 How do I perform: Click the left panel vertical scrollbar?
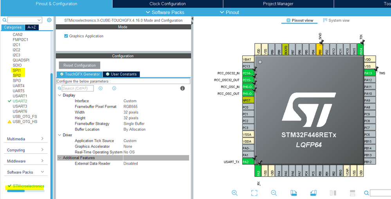pyautogui.click(x=52, y=136)
